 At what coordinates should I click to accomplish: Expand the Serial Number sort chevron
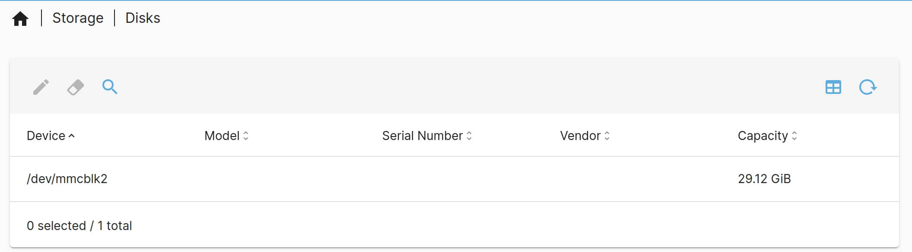pos(470,136)
